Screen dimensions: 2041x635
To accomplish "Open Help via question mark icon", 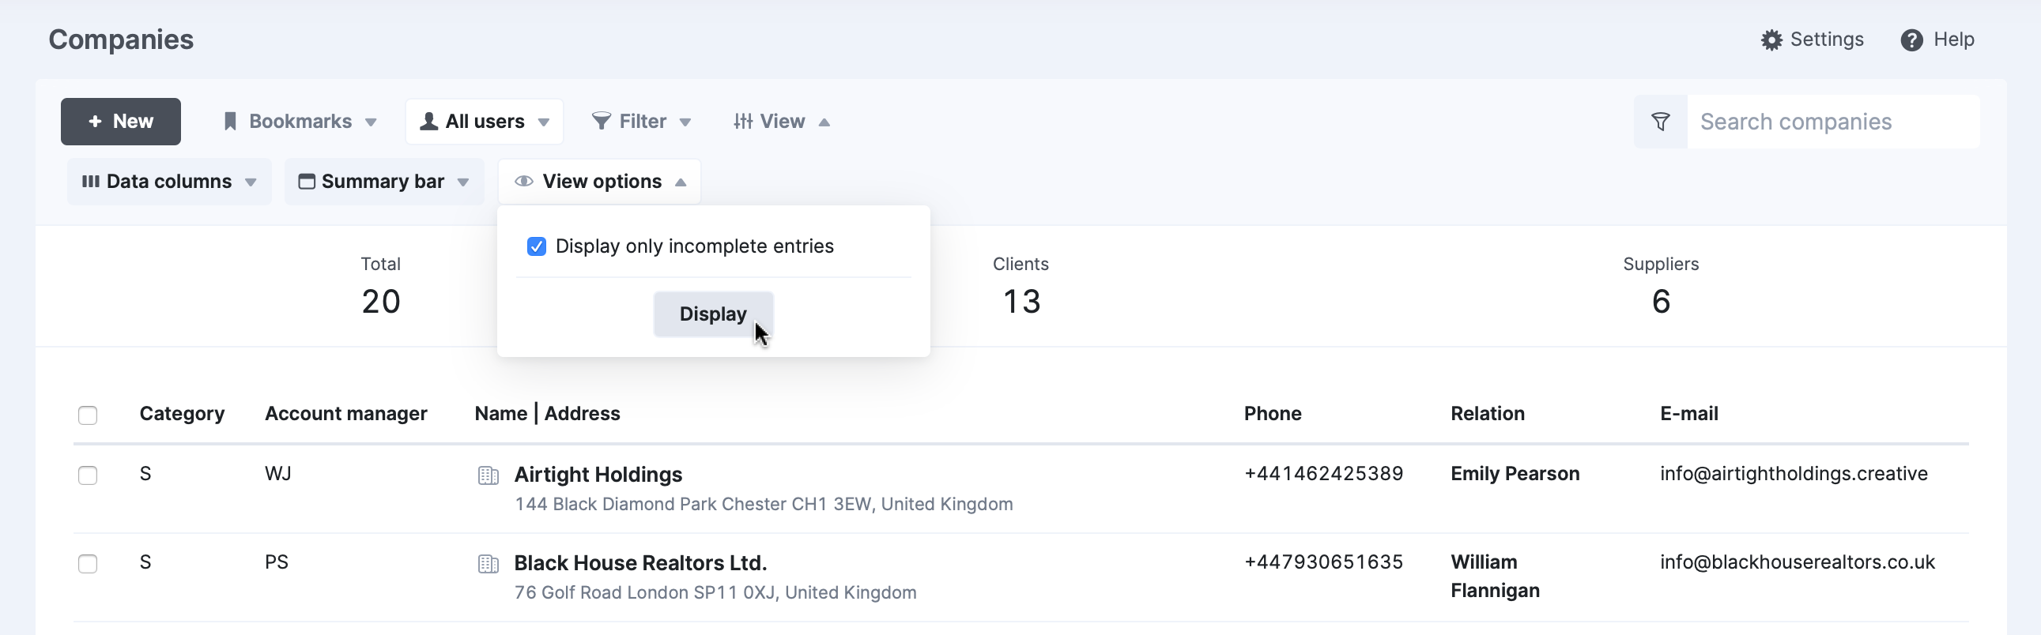I will pos(1911,39).
